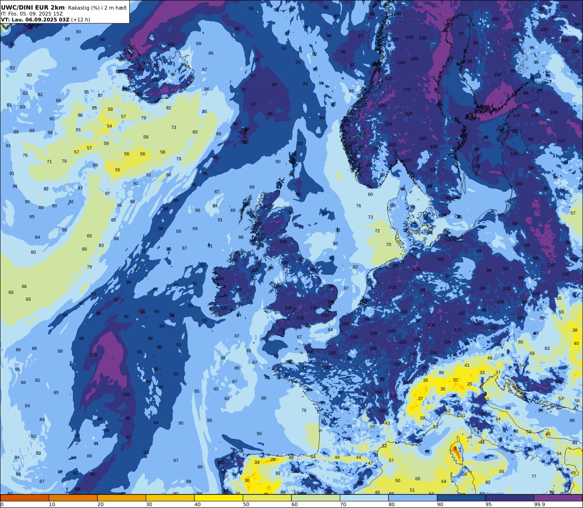Click the '80' tick label on legend bar
Screen dimensions: 583x508
pyautogui.click(x=392, y=504)
